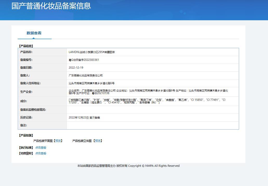Select the 数据查看 tab
Screen dimensions: 268x186
click(x=34, y=33)
